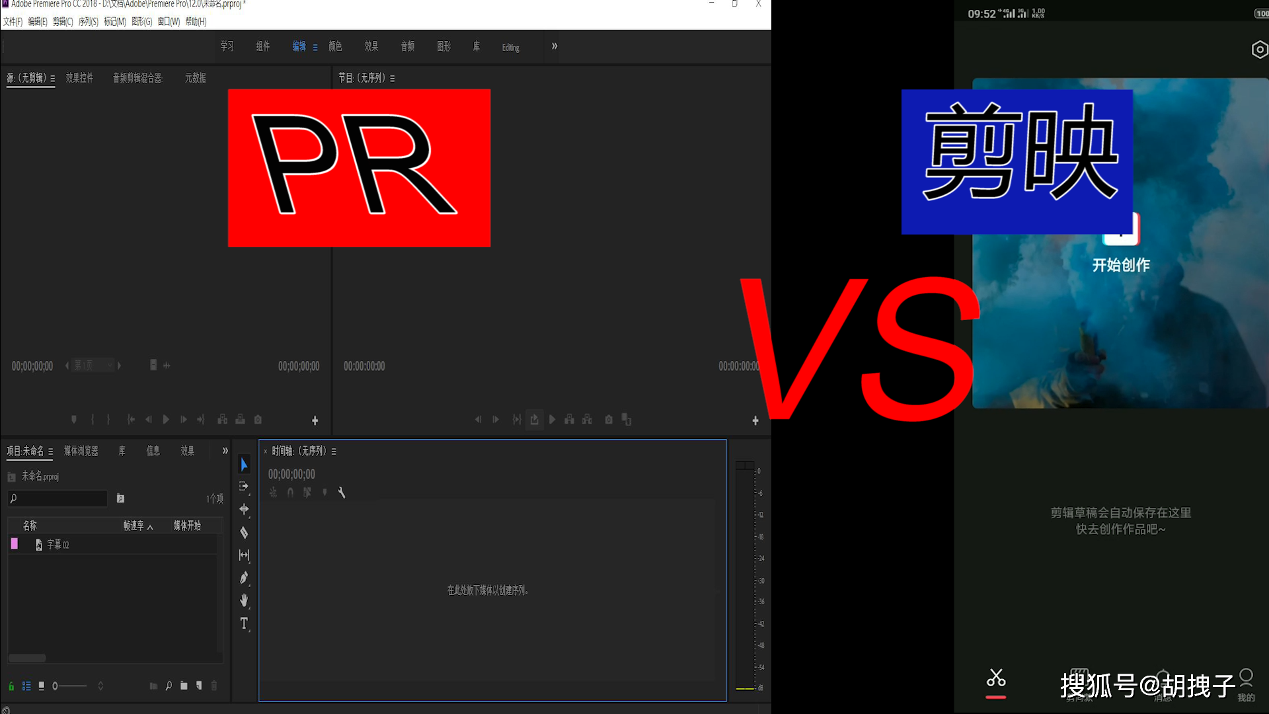Open the 第1页 page dropdown
This screenshot has height=714, width=1269.
pyautogui.click(x=93, y=365)
